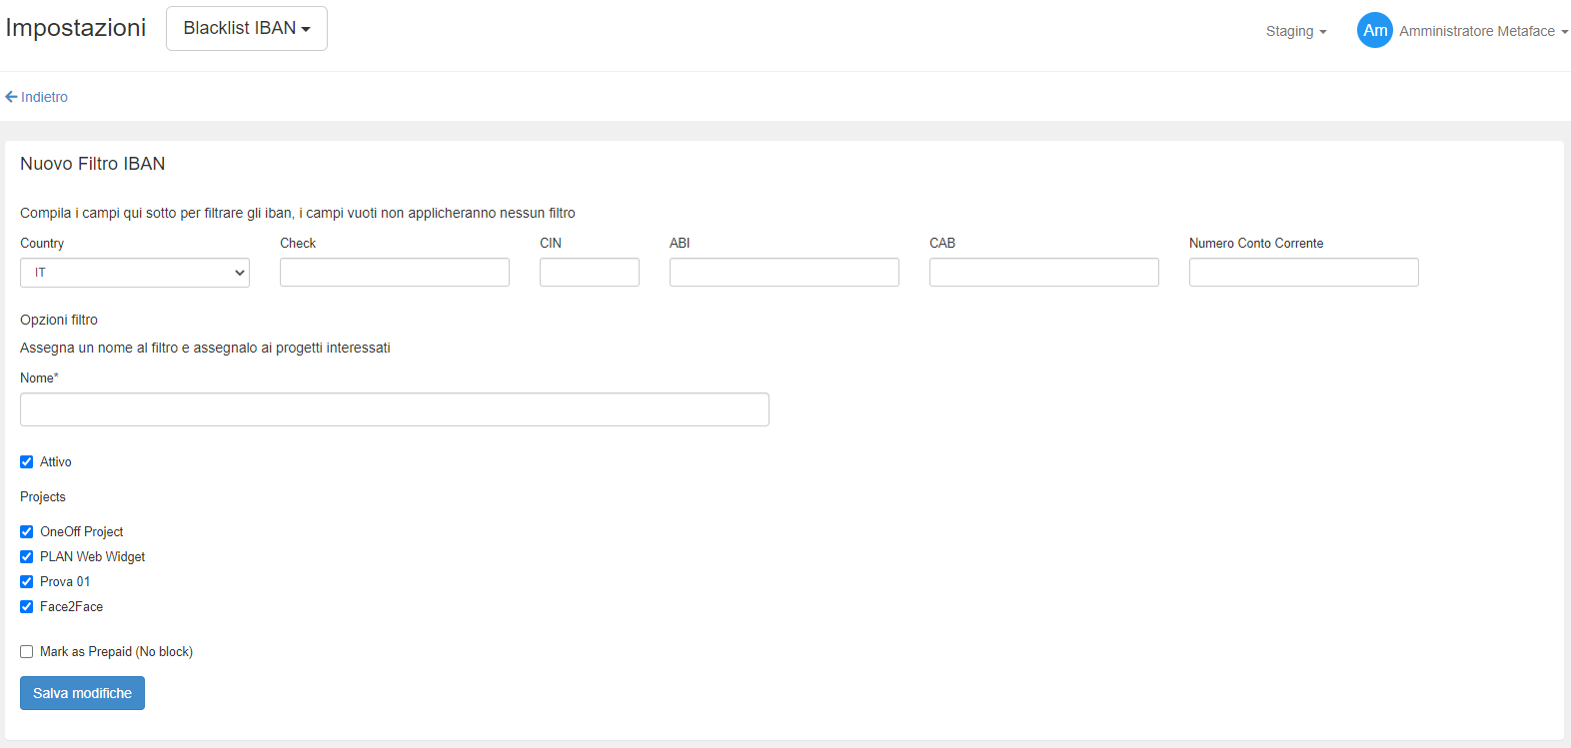Select the CAB input field

1044,273
